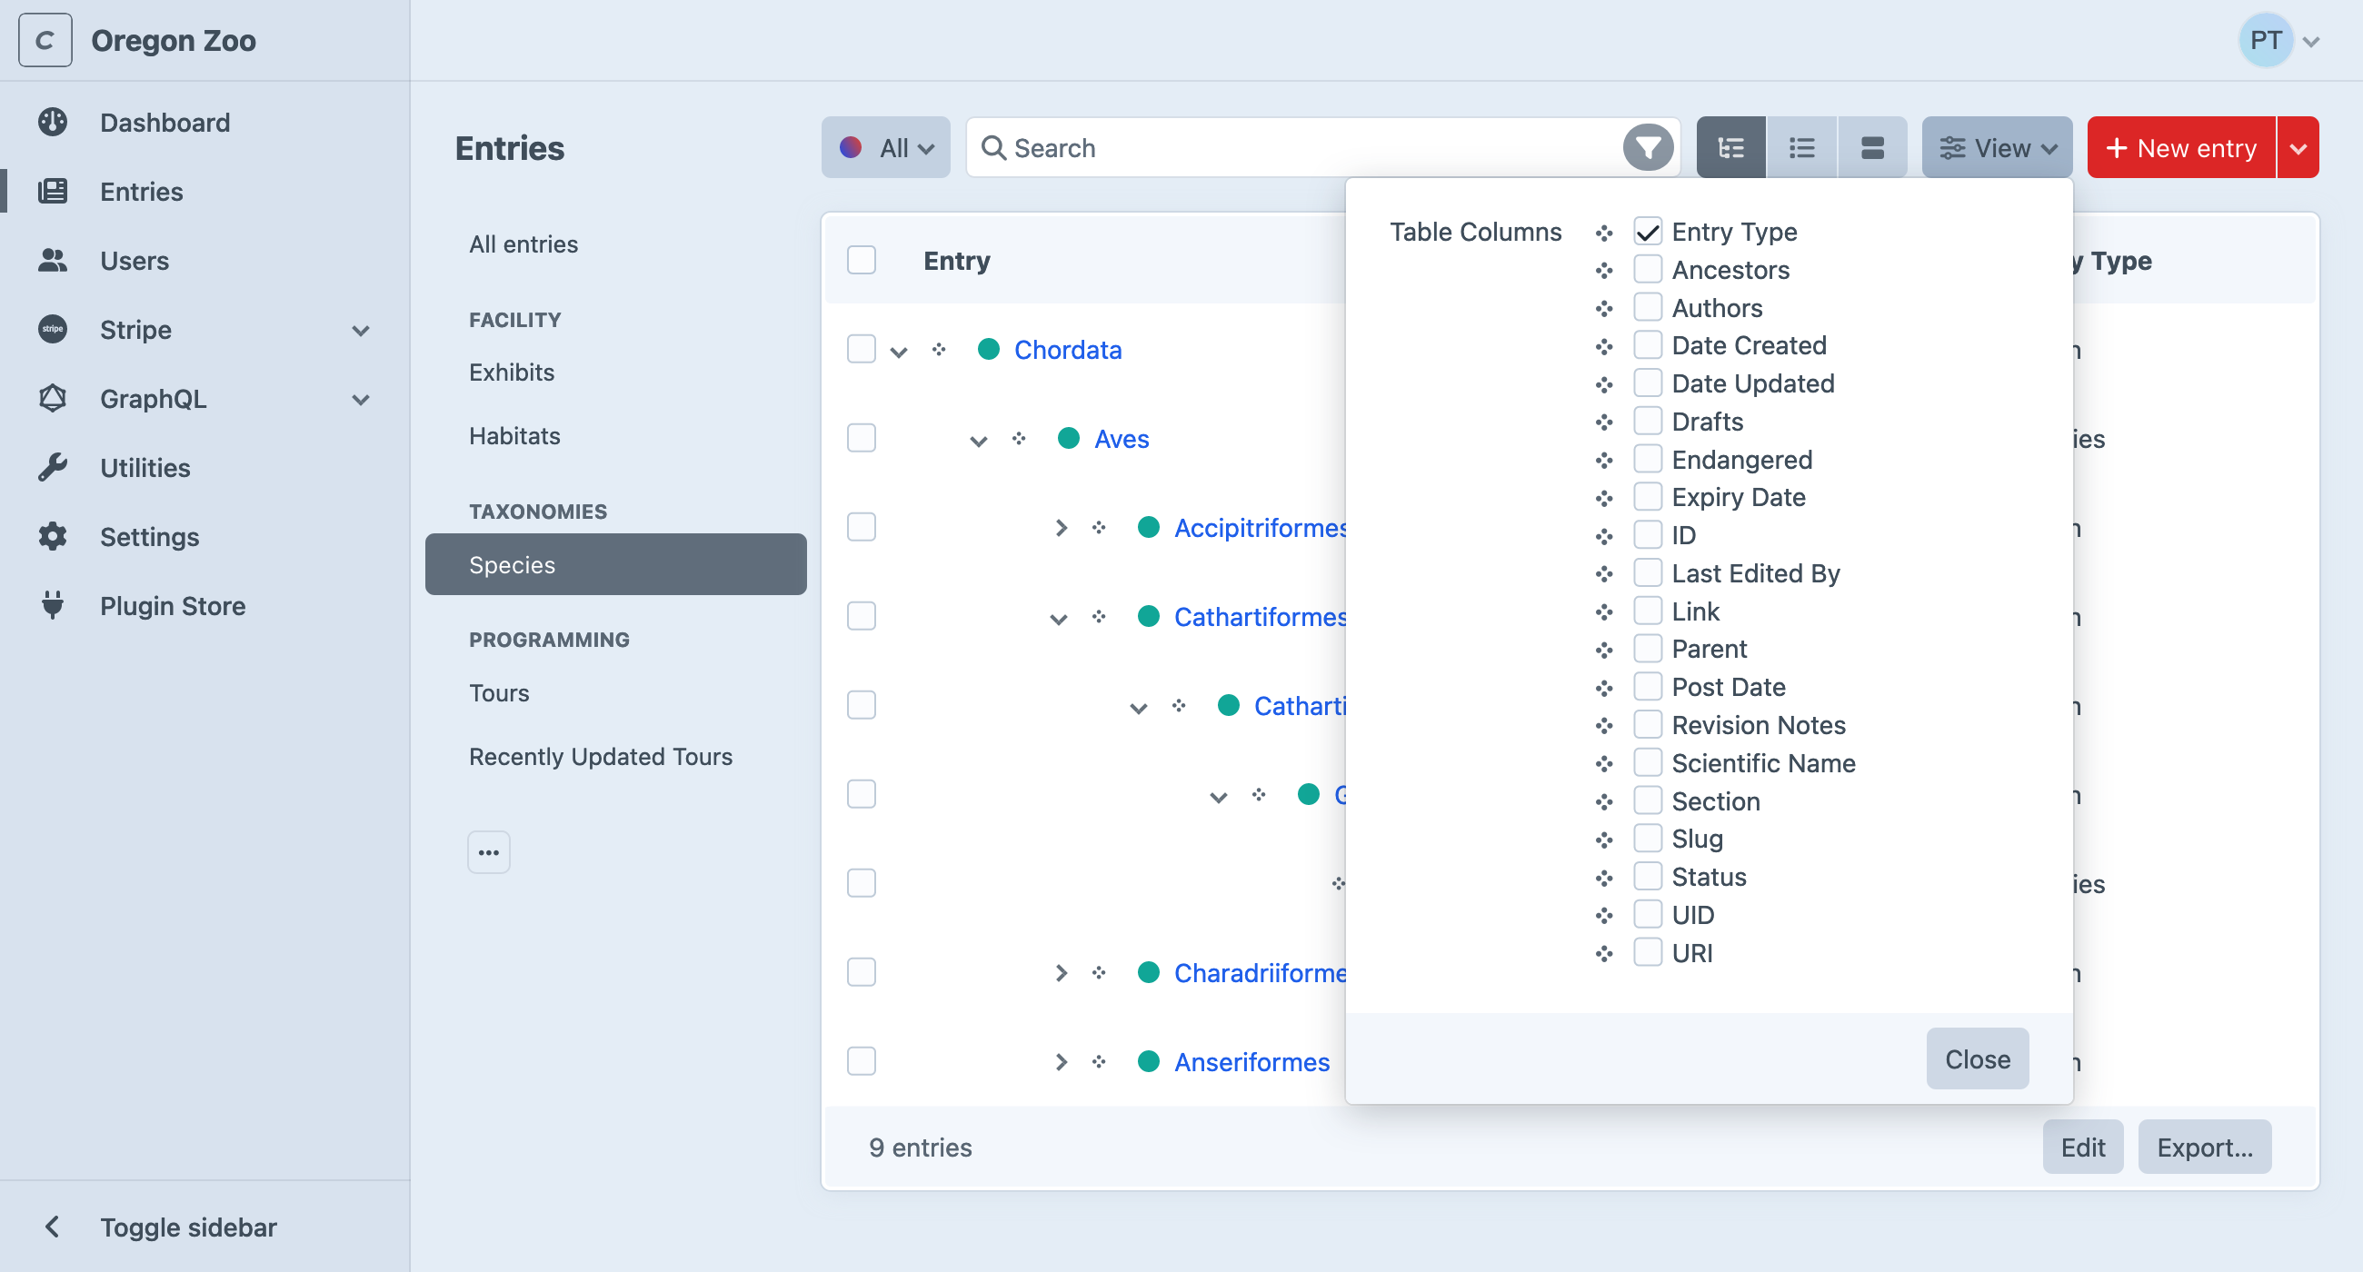Switch to the Exhibits source
This screenshot has height=1272, width=2363.
512,373
